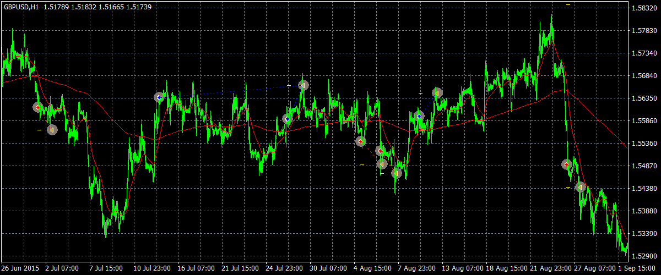Screen dimensions: 661x275
Task: Click the 1.53390 price label
Action: [645, 233]
